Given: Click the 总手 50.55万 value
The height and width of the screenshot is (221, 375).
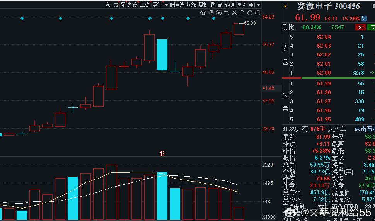Looking at the screenshot, I should point(319,165).
